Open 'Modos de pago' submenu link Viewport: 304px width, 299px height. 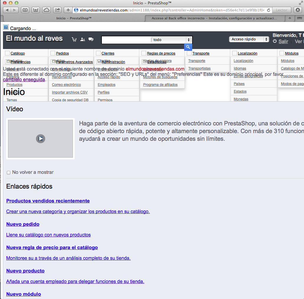click(x=292, y=84)
